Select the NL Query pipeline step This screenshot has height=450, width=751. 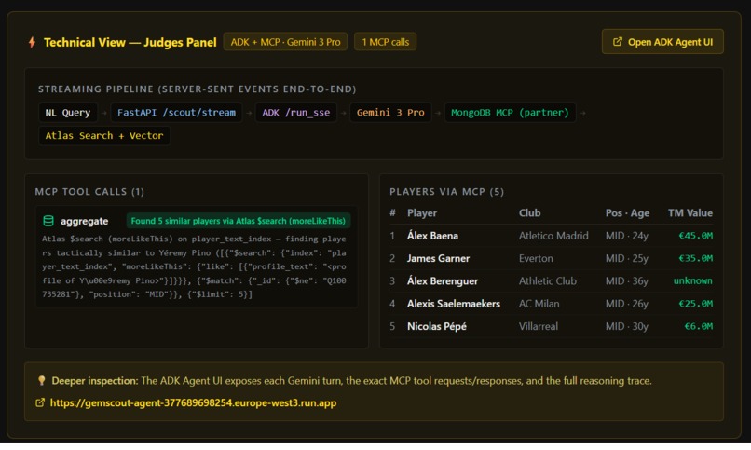(x=67, y=113)
